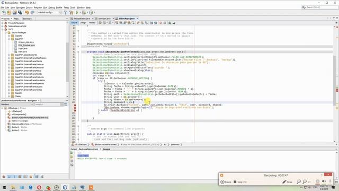Viewport: 339px width, 191px height.
Task: Toggle speaker audio in recorder bar
Action: click(x=324, y=181)
